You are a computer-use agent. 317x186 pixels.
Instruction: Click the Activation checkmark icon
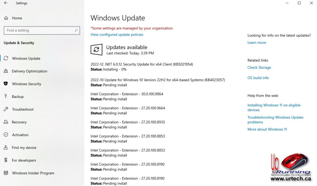coord(6,135)
